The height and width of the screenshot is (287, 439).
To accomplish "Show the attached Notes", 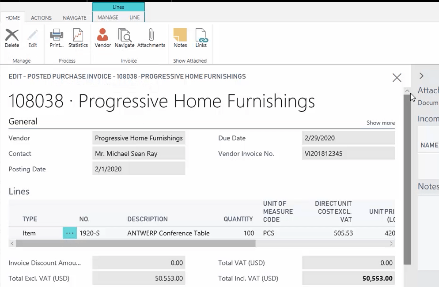I will (180, 38).
